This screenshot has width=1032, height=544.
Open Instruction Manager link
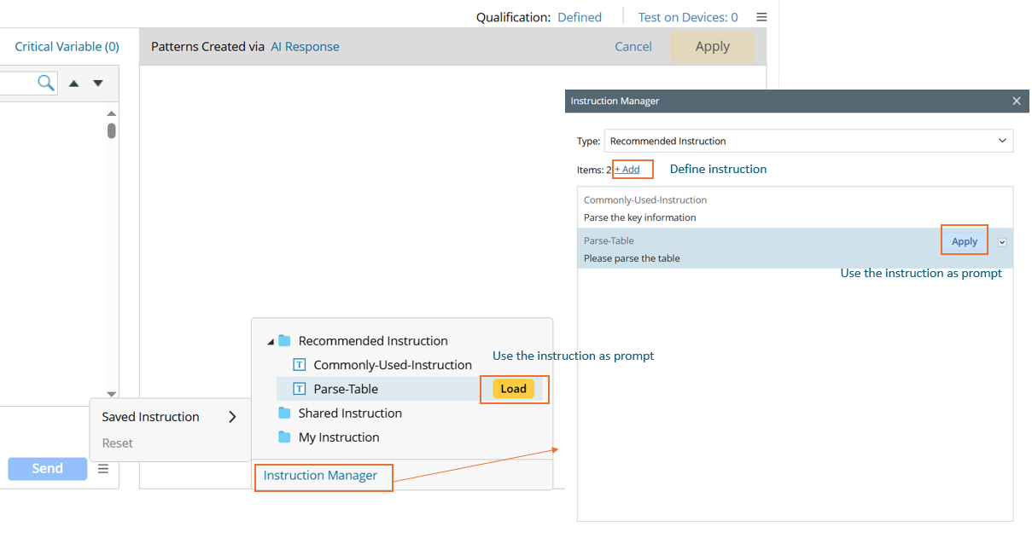[320, 476]
